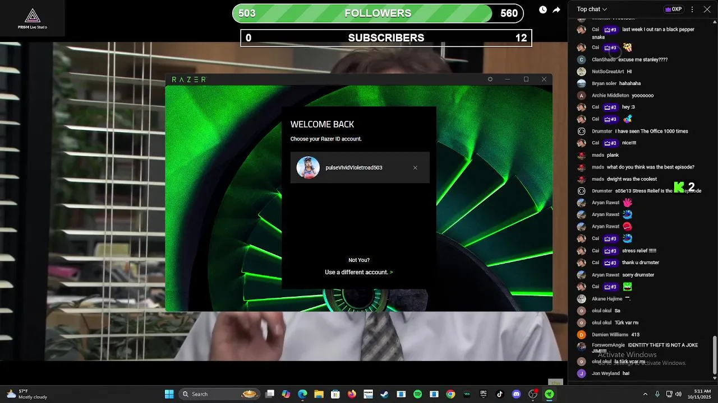The image size is (718, 403).
Task: Launch Copilot from the taskbar
Action: [286, 394]
